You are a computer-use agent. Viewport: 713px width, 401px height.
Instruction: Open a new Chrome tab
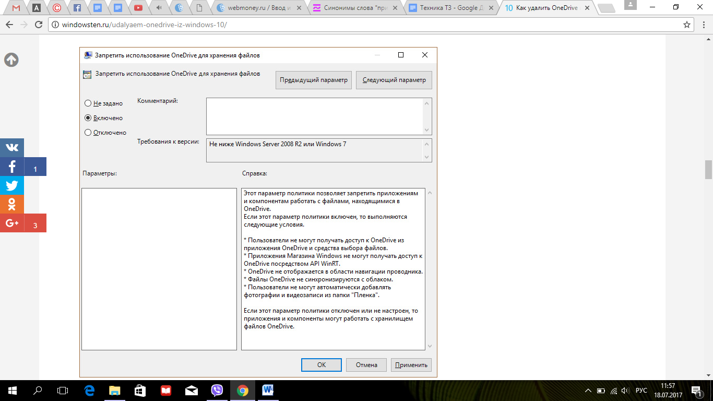click(x=605, y=8)
